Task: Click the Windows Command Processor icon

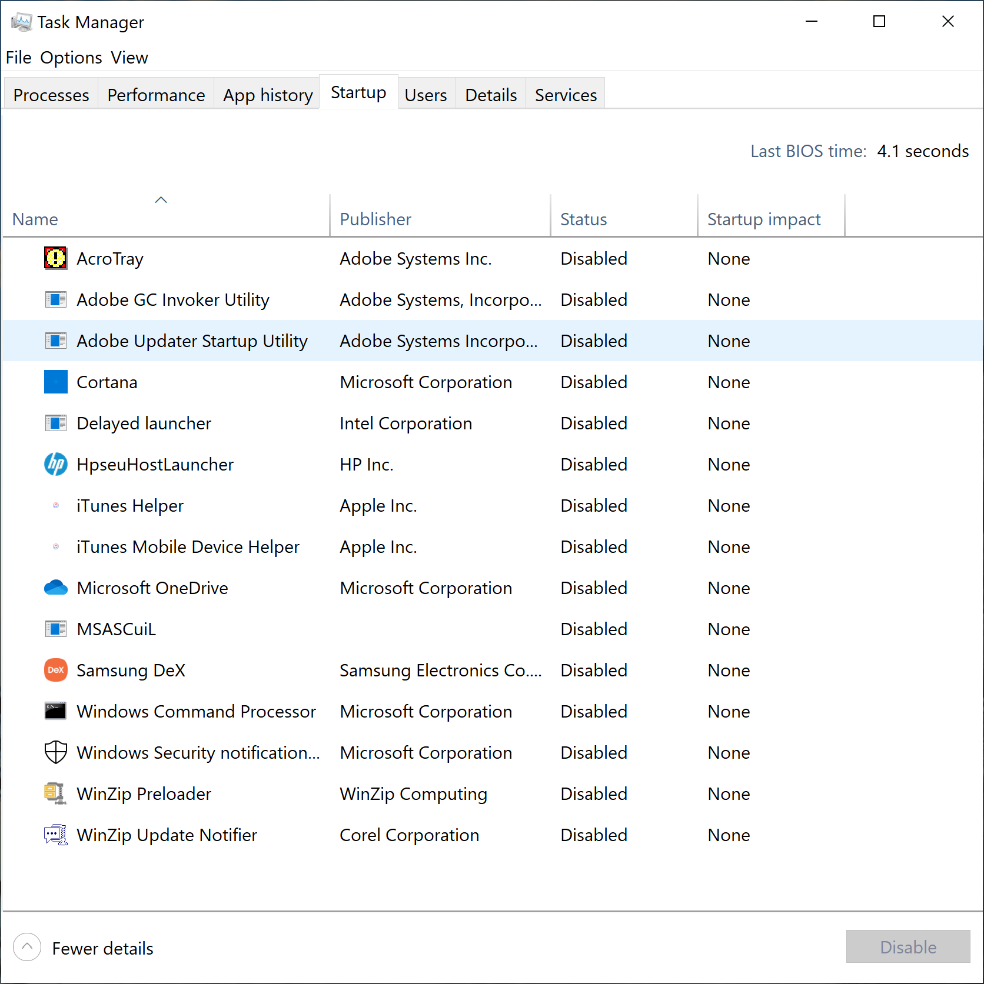Action: (55, 711)
